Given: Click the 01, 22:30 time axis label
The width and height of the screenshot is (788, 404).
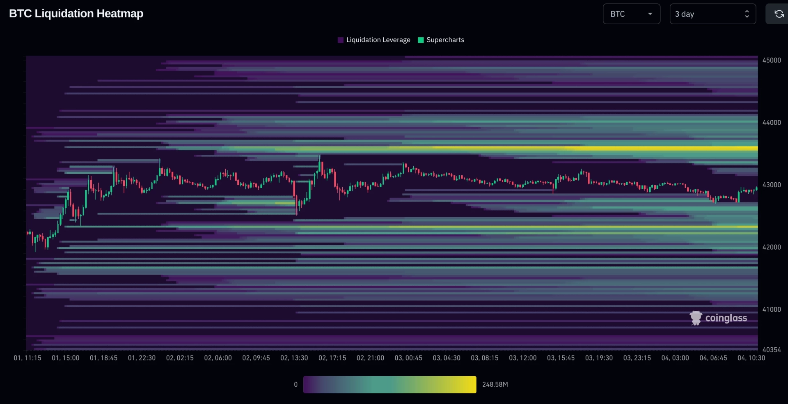Looking at the screenshot, I should click(142, 358).
